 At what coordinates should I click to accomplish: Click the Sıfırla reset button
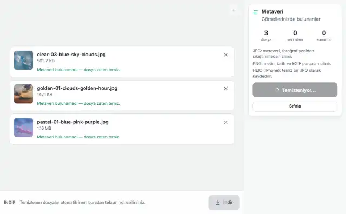click(295, 106)
